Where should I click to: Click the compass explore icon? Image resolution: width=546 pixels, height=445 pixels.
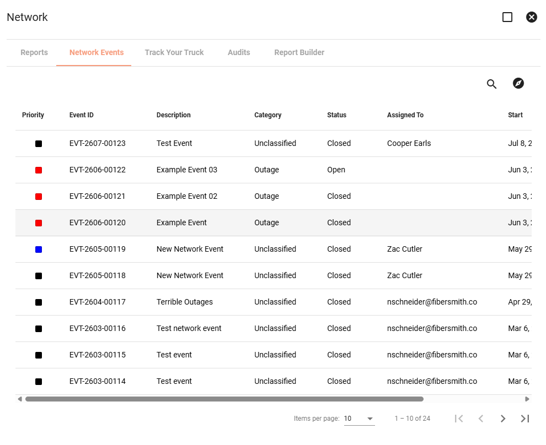(x=518, y=84)
